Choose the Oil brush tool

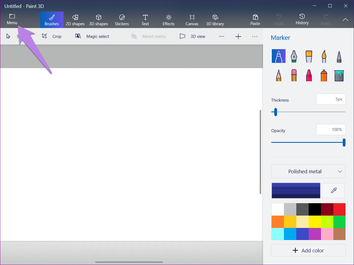click(309, 56)
